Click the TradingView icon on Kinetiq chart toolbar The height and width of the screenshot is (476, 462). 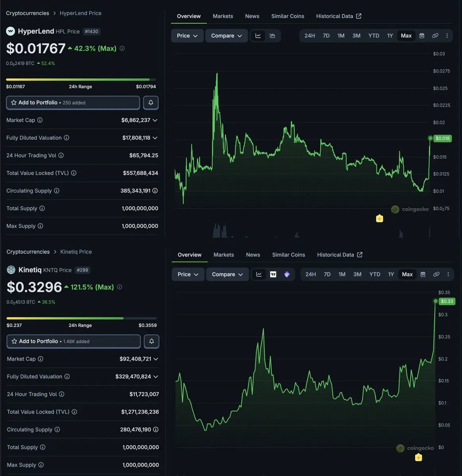coord(273,274)
